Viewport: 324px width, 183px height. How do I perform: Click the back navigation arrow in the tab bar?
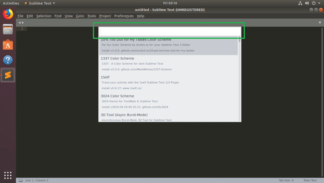(x=19, y=22)
